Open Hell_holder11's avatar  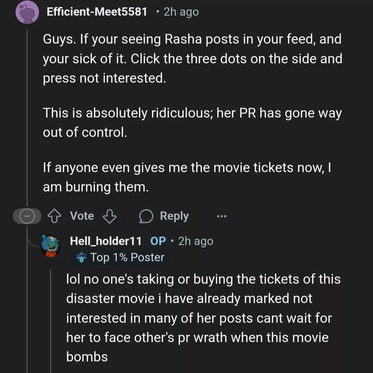51,246
